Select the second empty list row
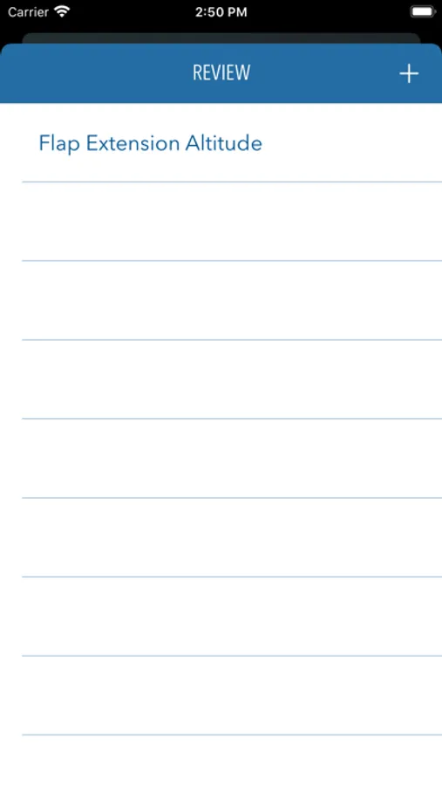The width and height of the screenshot is (442, 786). tap(221, 300)
